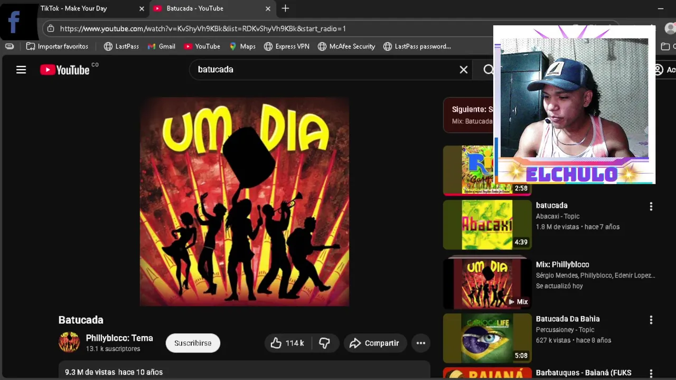Image resolution: width=676 pixels, height=380 pixels.
Task: Click the search magnifier button
Action: [489, 70]
